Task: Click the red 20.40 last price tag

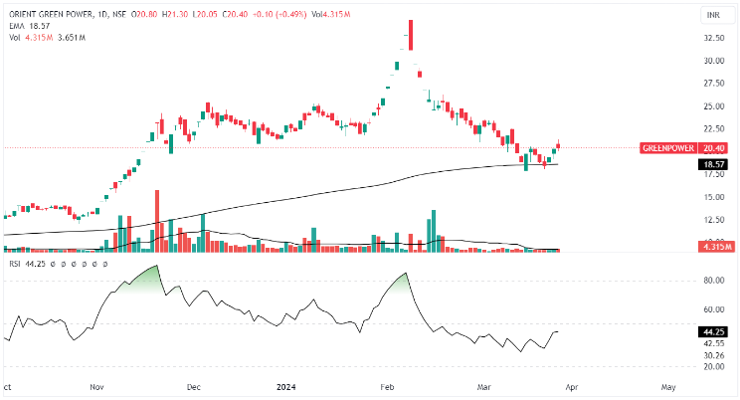Action: pyautogui.click(x=713, y=147)
